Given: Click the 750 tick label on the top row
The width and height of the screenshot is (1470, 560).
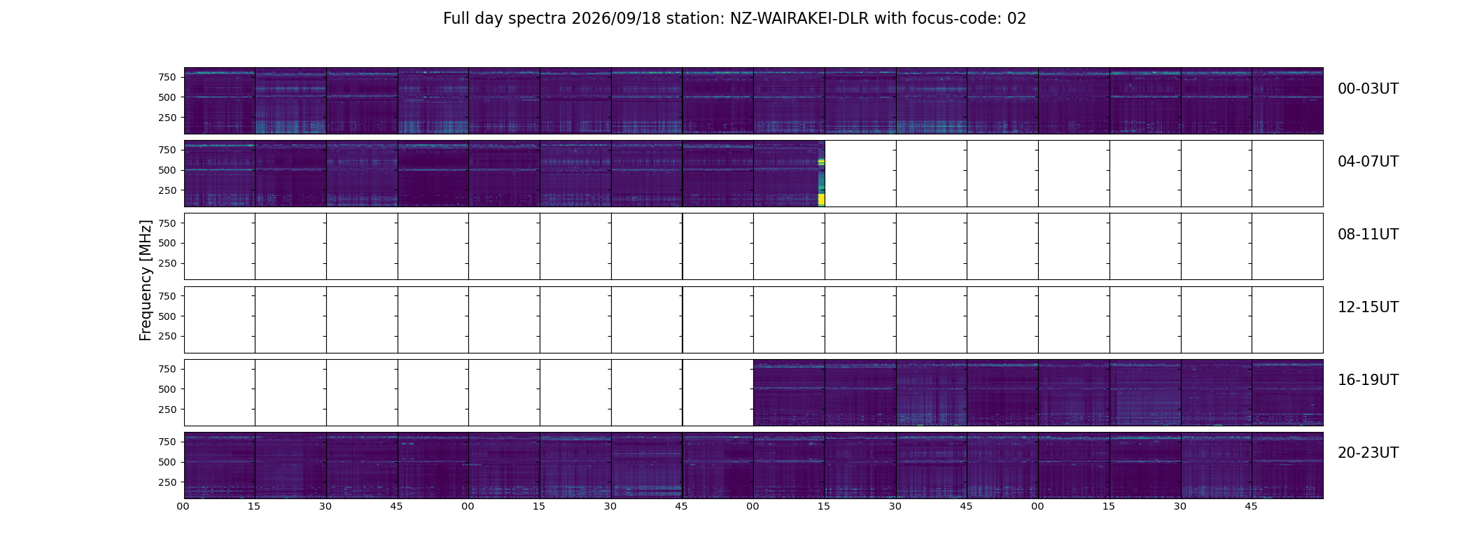Looking at the screenshot, I should tap(167, 77).
